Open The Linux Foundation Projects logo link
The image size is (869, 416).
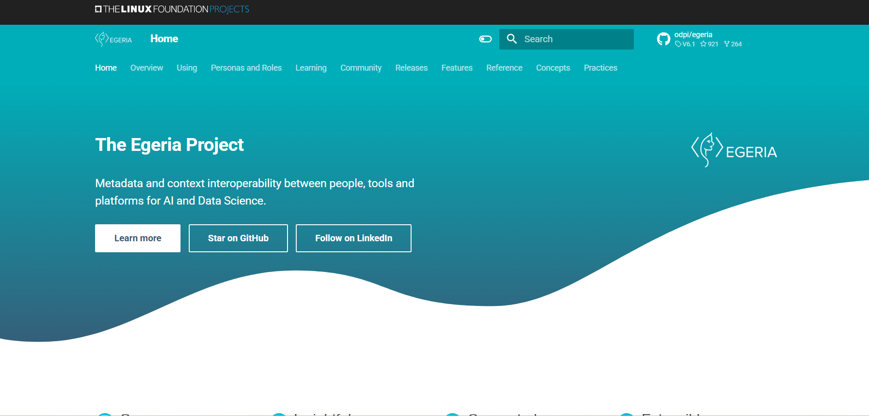click(172, 9)
